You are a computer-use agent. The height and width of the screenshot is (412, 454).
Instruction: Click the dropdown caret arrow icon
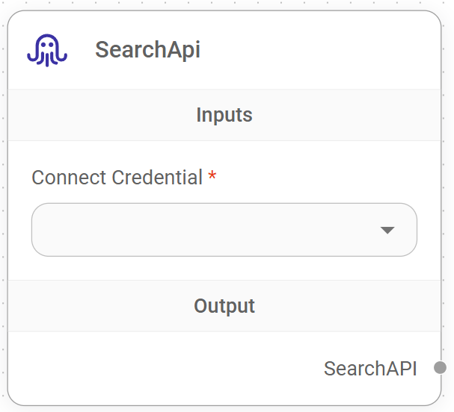point(387,230)
